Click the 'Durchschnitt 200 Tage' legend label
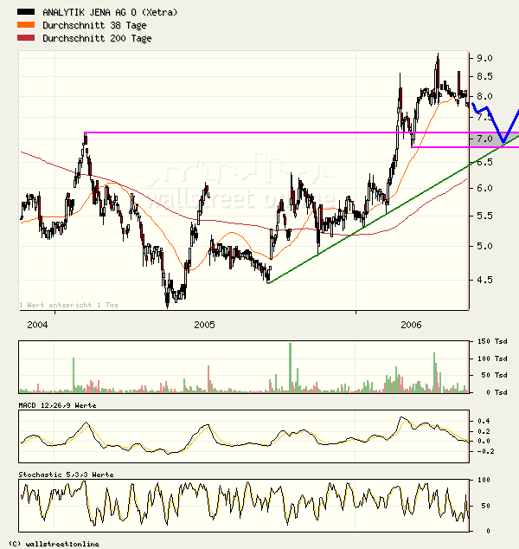The image size is (519, 549). 97,38
